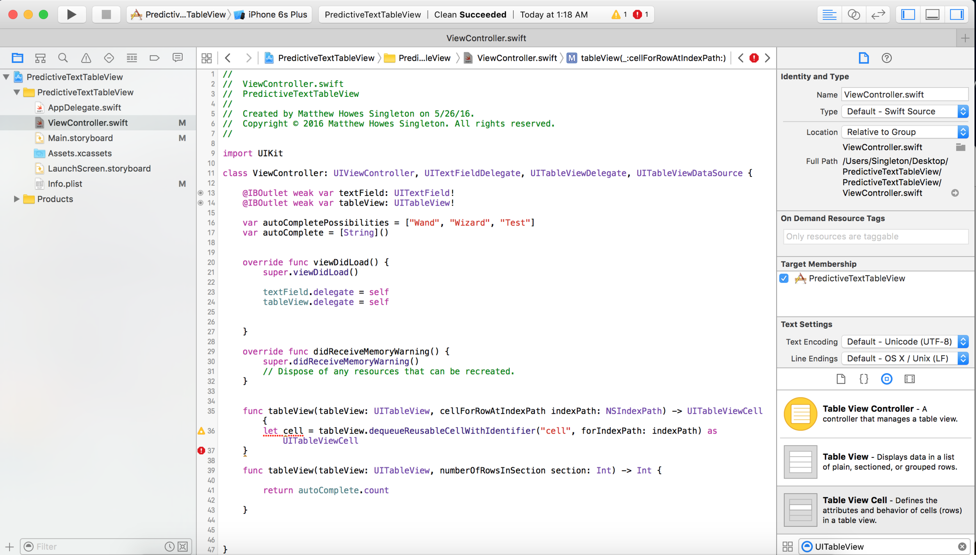Open the Report navigator

tap(178, 58)
